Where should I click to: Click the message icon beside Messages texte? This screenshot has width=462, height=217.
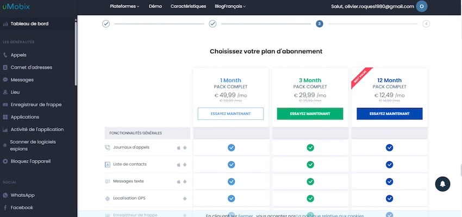(107, 182)
